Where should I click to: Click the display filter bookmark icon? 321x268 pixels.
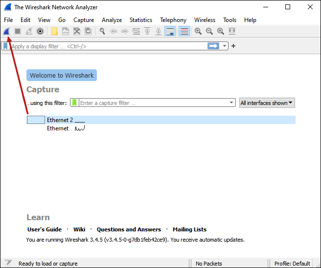pos(5,46)
